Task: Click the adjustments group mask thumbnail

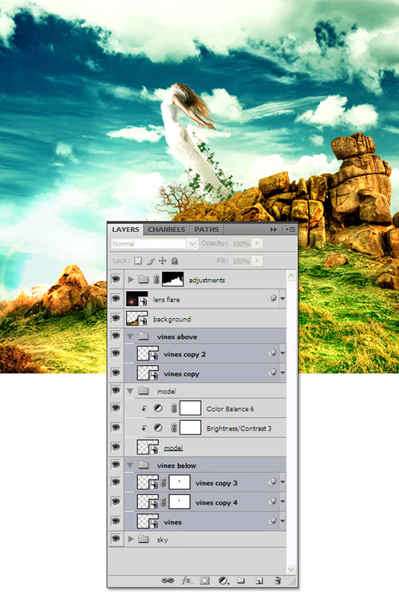Action: [x=172, y=280]
